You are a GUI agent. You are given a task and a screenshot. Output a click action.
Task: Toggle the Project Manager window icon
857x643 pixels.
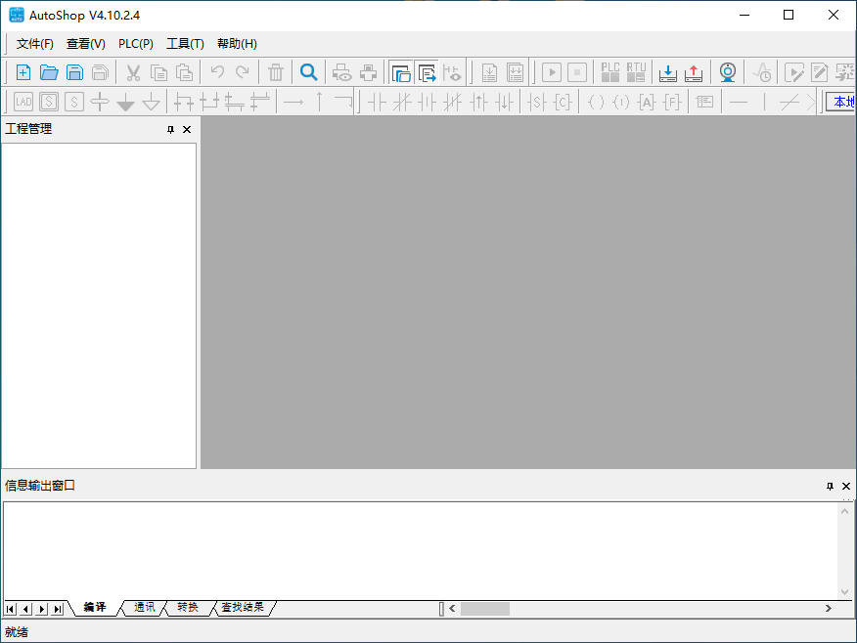coord(401,72)
